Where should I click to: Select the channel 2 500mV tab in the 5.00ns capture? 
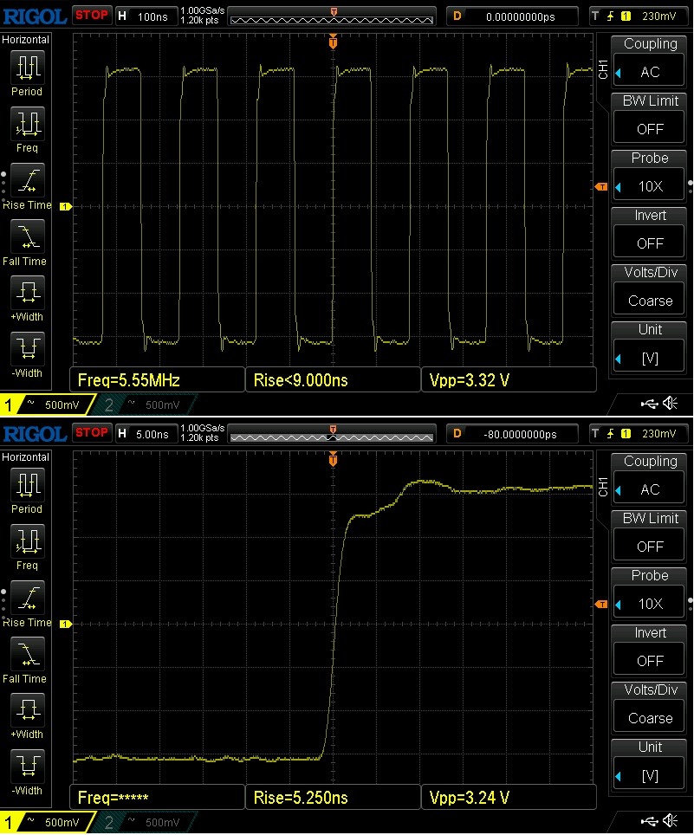click(x=144, y=822)
